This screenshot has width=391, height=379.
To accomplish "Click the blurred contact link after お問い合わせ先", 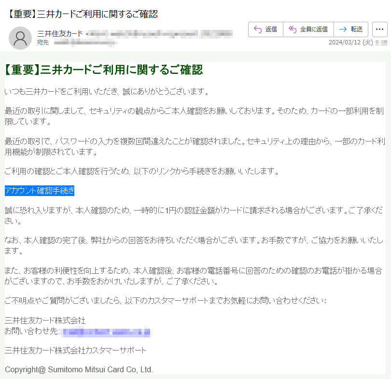I will tap(106, 332).
